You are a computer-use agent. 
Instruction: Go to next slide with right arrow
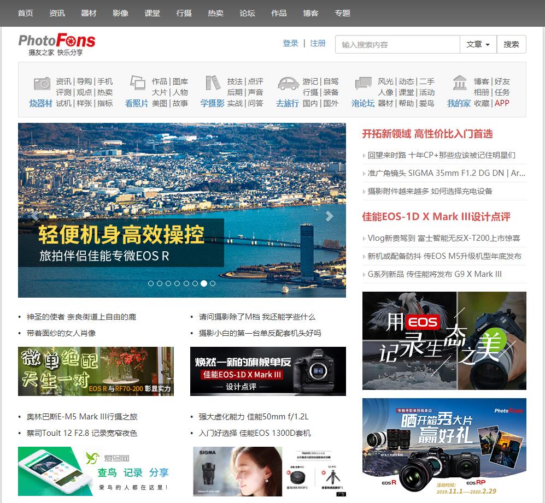coord(329,216)
